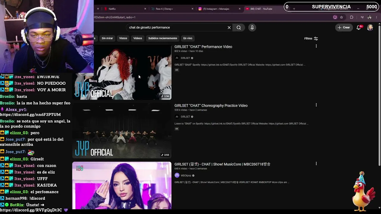The height and width of the screenshot is (214, 381).
Task: Open the YouTube account avatar menu
Action: (370, 27)
